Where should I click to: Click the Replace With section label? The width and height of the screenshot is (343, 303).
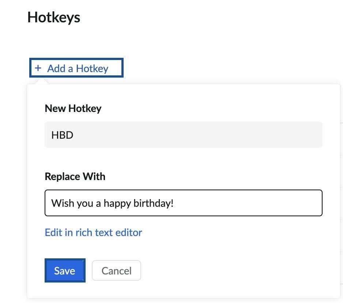click(75, 176)
